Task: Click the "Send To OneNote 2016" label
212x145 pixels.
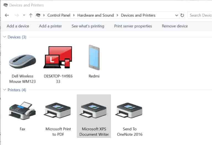Action: point(130,132)
